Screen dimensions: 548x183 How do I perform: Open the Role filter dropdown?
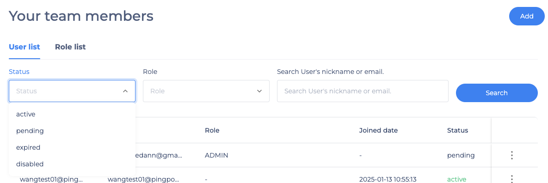click(206, 91)
